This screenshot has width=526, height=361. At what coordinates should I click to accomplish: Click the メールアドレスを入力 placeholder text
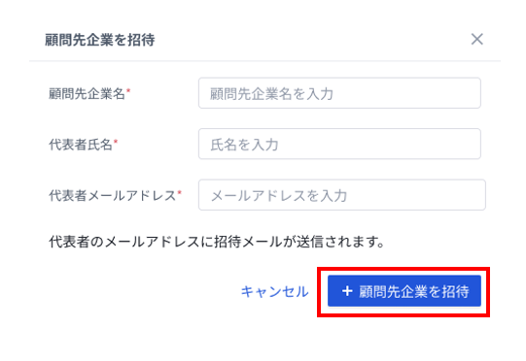279,196
